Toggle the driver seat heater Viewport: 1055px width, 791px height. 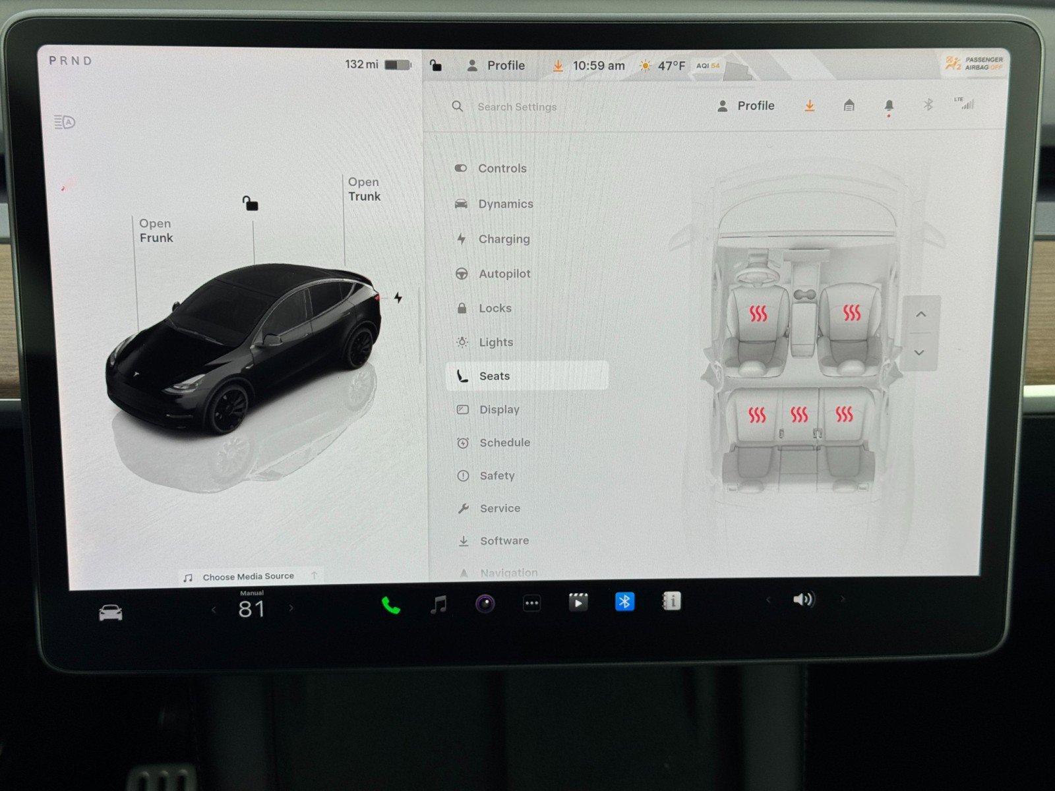pos(758,314)
